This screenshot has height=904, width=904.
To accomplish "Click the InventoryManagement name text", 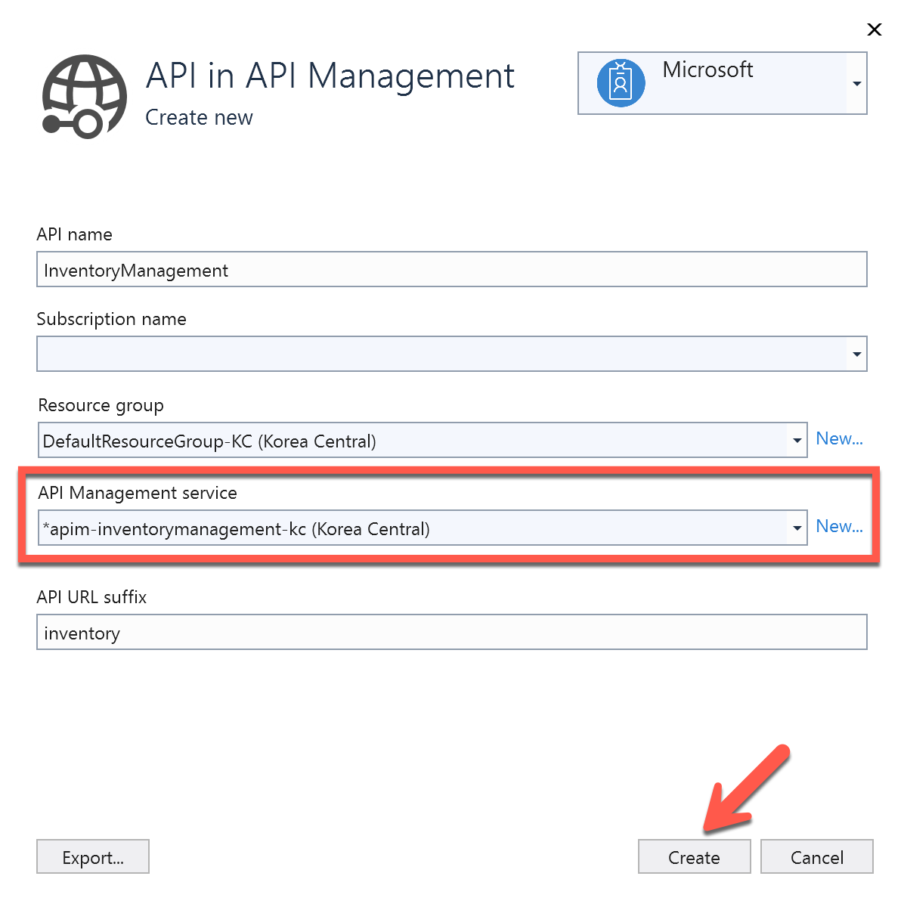I will click(136, 270).
